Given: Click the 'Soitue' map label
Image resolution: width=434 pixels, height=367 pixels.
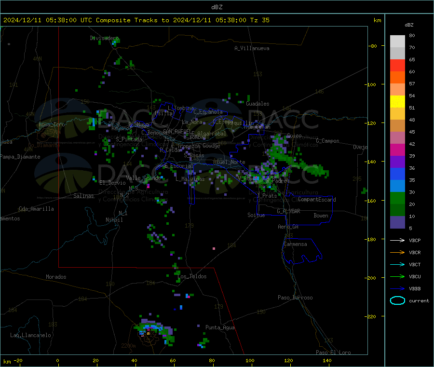Looking at the screenshot, I should click(x=256, y=215).
